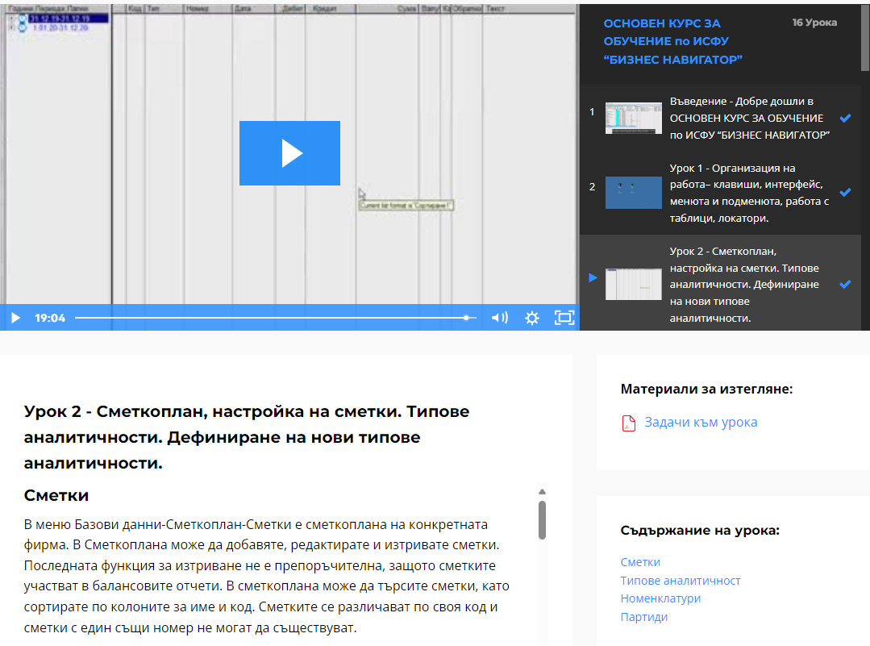Click the '16 Урока' lesson count
Viewport: 870px width, 646px height.
coord(814,23)
